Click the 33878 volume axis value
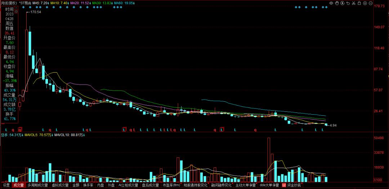 click(379, 153)
